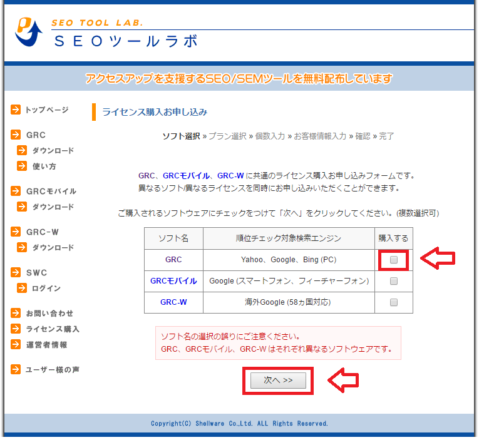Click arrow icon beside ログイン
The height and width of the screenshot is (440, 479).
coord(22,288)
